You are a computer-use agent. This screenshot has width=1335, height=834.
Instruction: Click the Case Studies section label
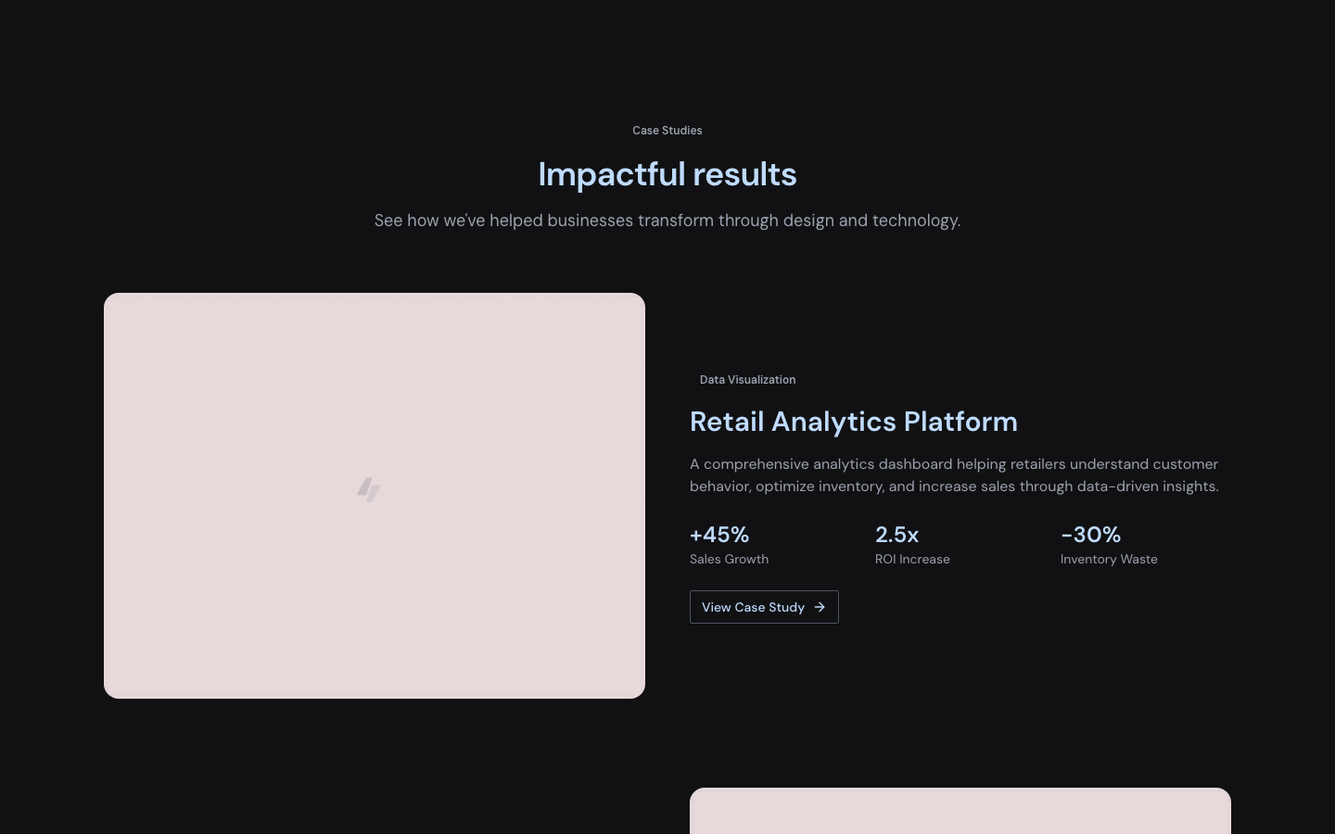coord(667,131)
